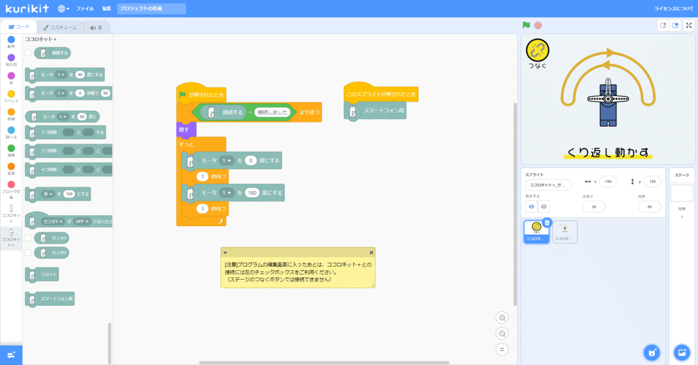Zoom in the workspace
Screen dimensions: 698x365
coord(502,317)
